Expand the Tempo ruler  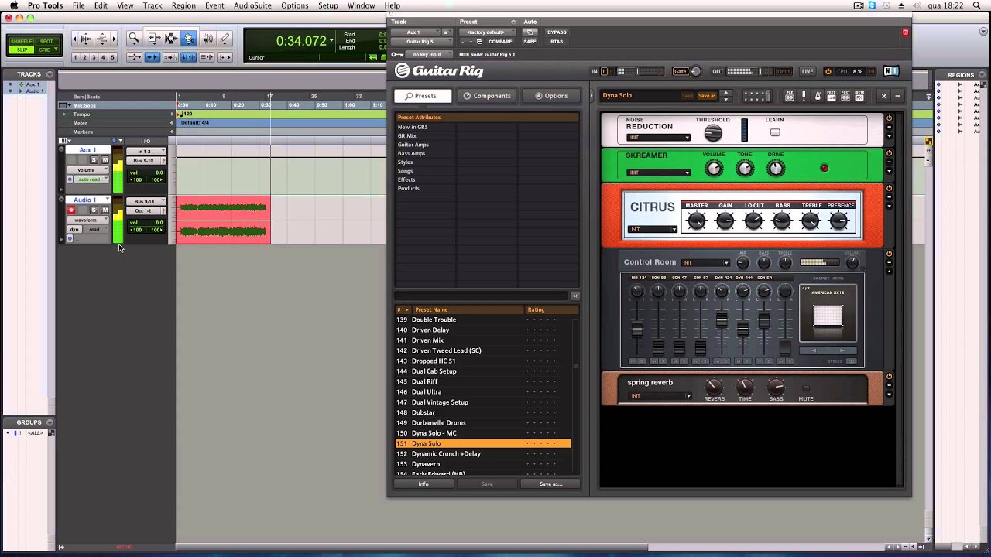click(64, 114)
